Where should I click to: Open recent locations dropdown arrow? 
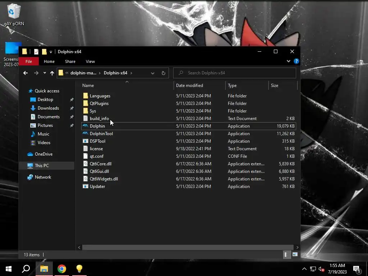[45, 73]
